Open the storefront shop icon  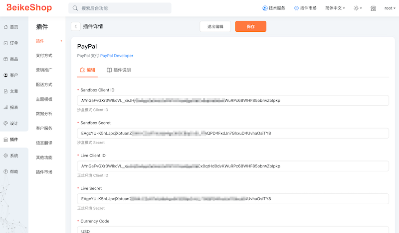tap(373, 8)
